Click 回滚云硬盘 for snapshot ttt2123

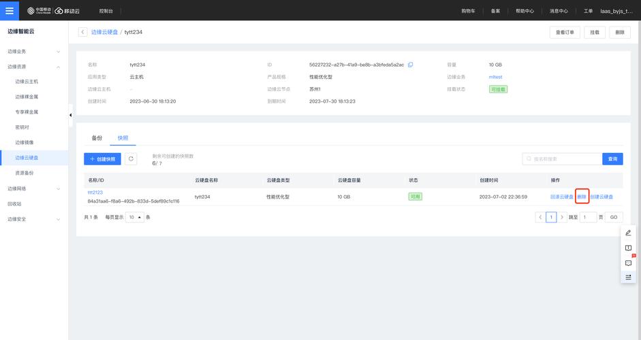[x=562, y=197]
